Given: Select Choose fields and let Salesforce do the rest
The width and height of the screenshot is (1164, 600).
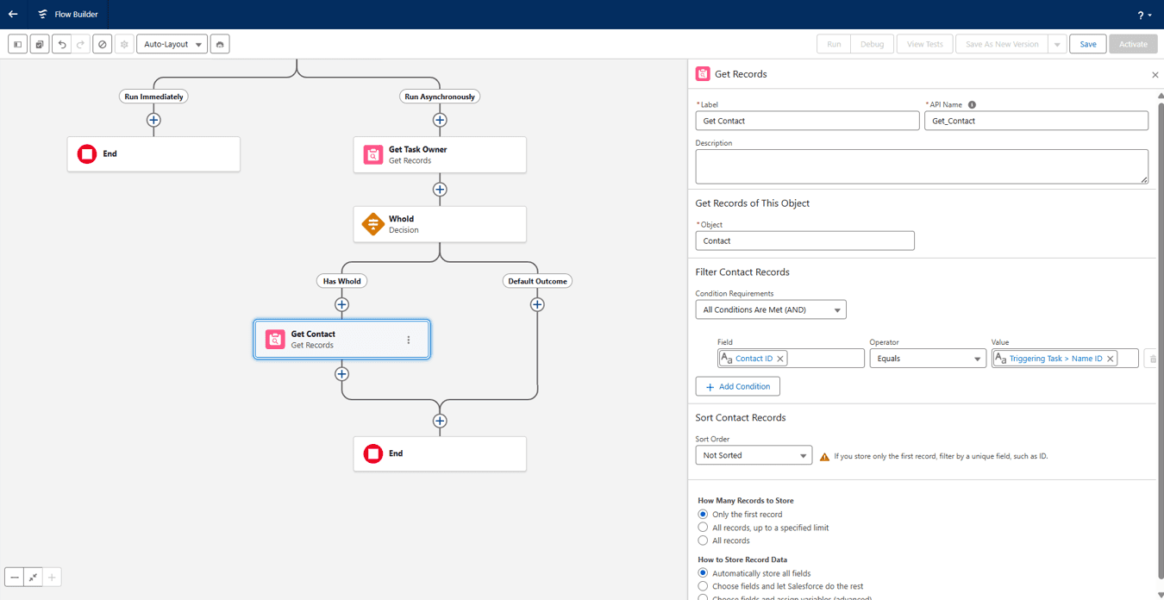Looking at the screenshot, I should [703, 586].
